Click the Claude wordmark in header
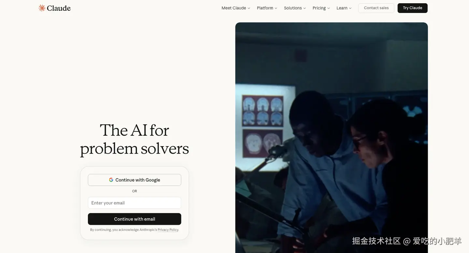Screen dimensions: 469x253 [x=59, y=8]
